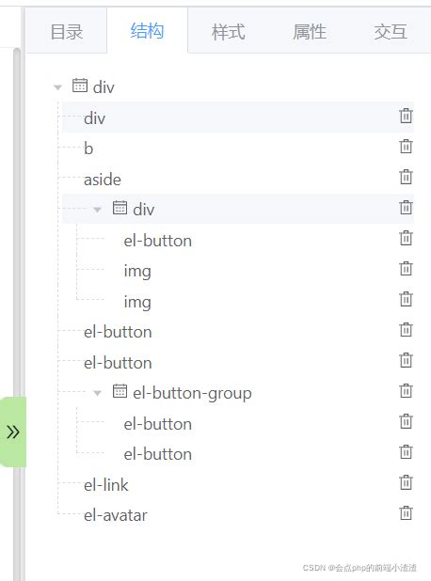Delete el-avatar via its trash icon
Screen dimensions: 431x581
coord(406,513)
